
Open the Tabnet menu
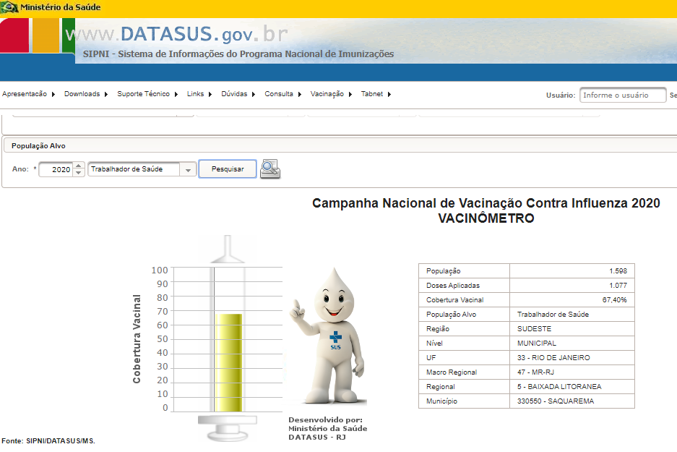click(376, 94)
